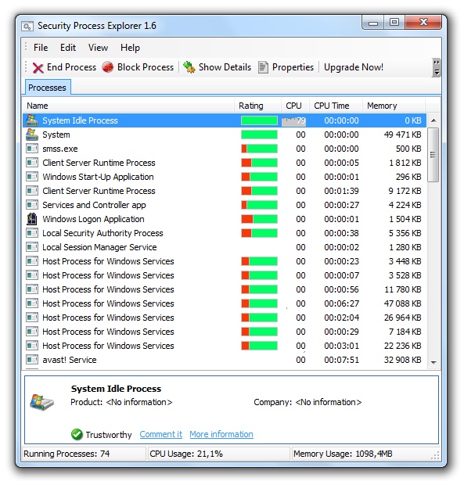Click the smss.exe process icon
The width and height of the screenshot is (464, 481).
(32, 149)
